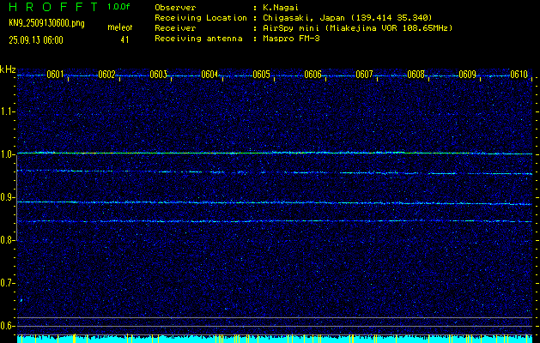The width and height of the screenshot is (540, 343).
Task: Click the faint line at the spectrogram top
Action: pyautogui.click(x=275, y=75)
